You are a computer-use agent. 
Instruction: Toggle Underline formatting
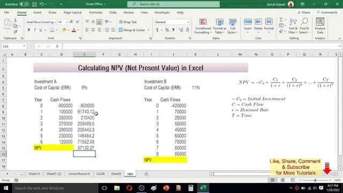tap(41, 30)
